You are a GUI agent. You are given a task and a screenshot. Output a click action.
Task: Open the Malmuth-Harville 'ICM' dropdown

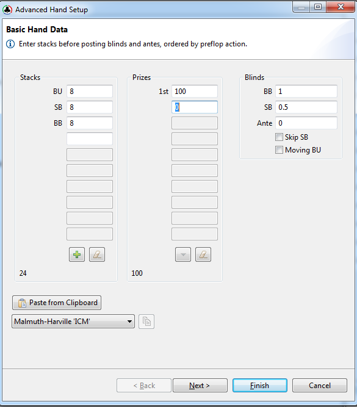(x=73, y=322)
